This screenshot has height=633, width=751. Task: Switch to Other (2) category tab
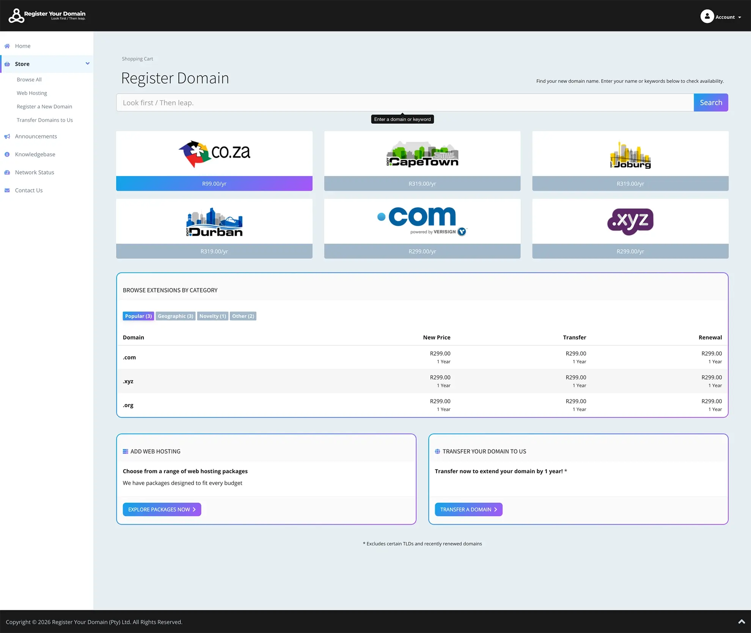pyautogui.click(x=243, y=316)
